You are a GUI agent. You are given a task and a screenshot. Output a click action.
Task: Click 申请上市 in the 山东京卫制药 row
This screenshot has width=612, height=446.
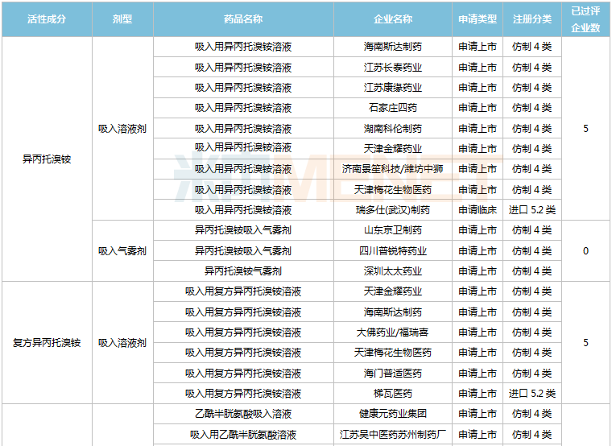click(478, 230)
